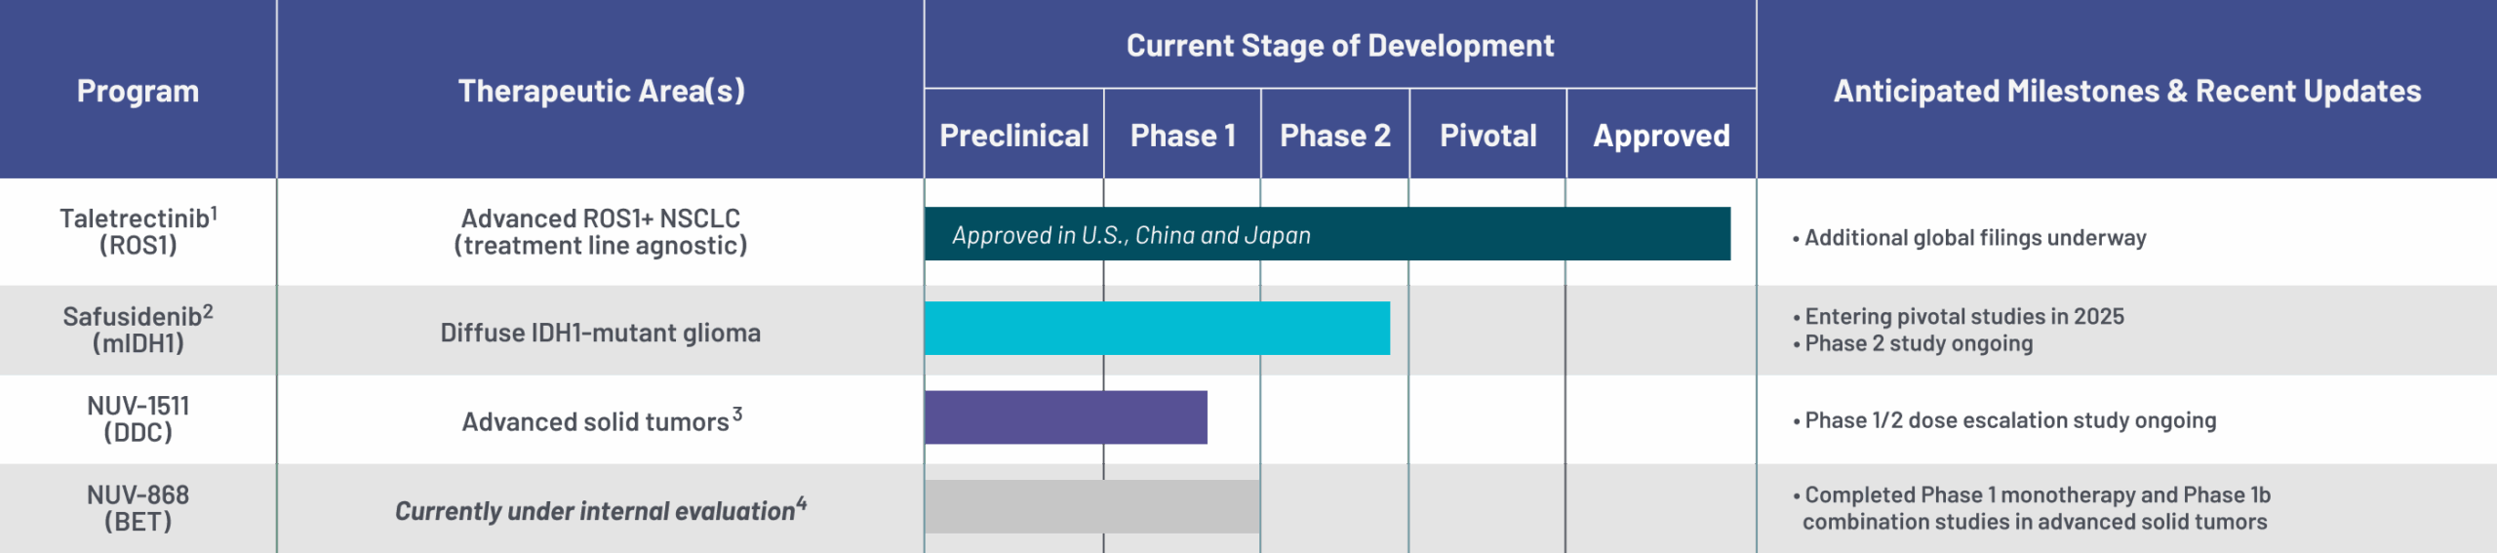Click the Current Stage of Development heading
This screenshot has width=2497, height=553.
[1339, 46]
